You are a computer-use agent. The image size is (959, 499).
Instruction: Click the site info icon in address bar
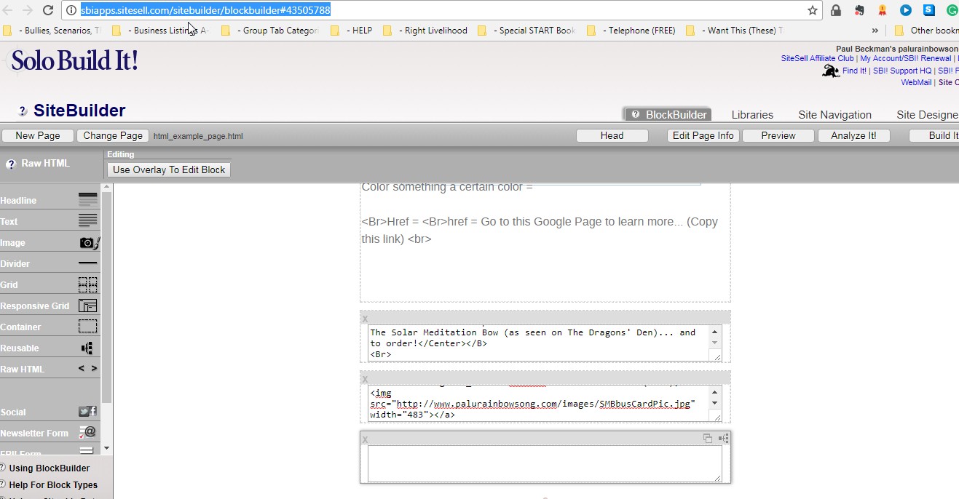71,10
